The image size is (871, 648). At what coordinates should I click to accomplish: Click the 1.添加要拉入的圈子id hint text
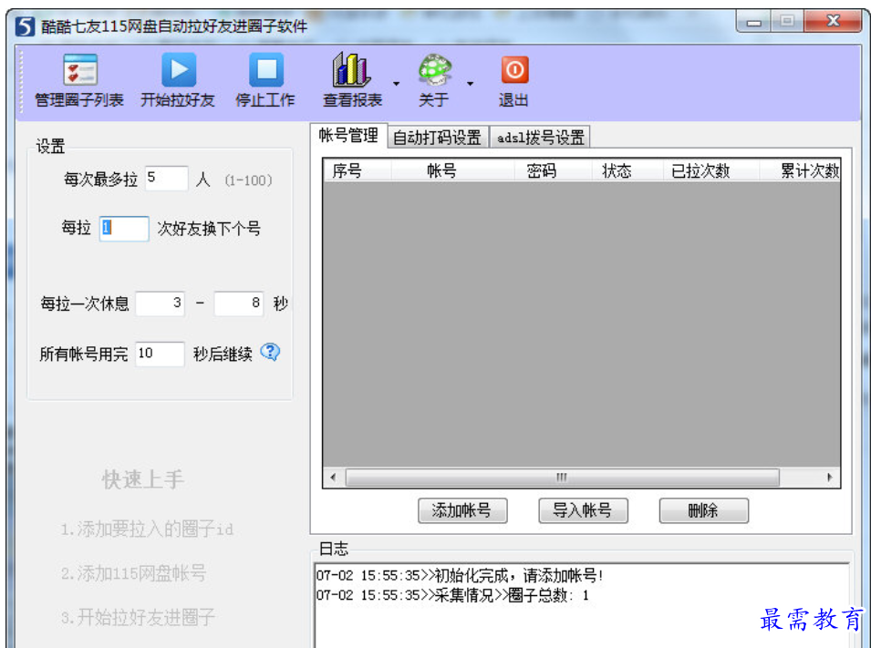point(147,529)
